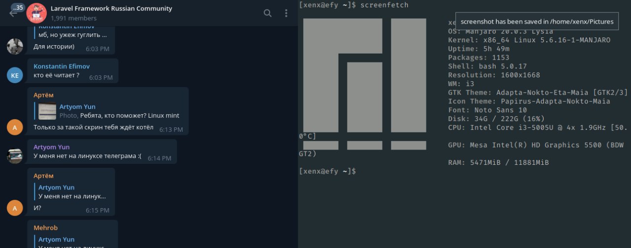The width and height of the screenshot is (631, 248).
Task: Open Konstantin Efimov's KE avatar
Action: coord(15,75)
